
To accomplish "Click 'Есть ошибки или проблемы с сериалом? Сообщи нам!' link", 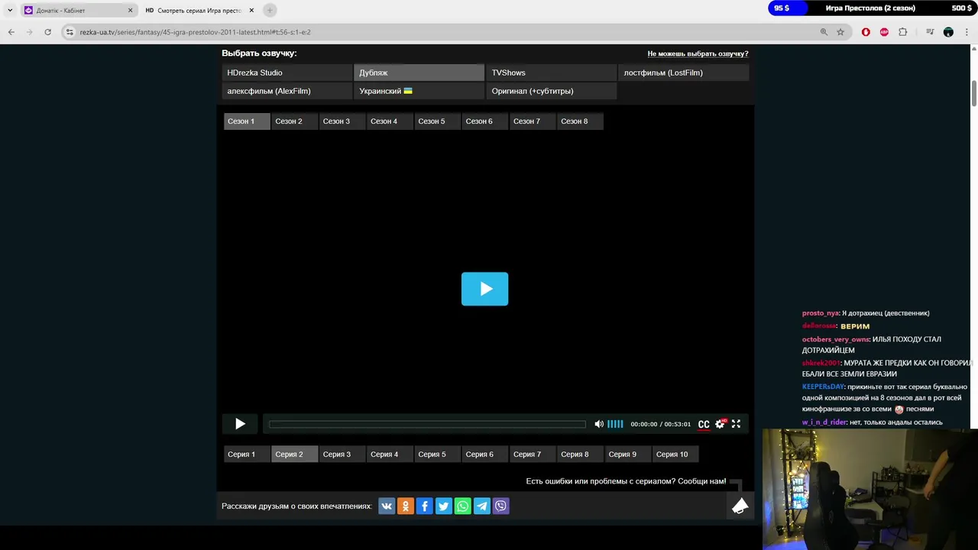I will [626, 481].
